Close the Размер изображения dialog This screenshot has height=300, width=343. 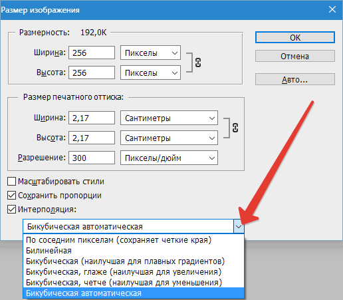[x=332, y=9]
